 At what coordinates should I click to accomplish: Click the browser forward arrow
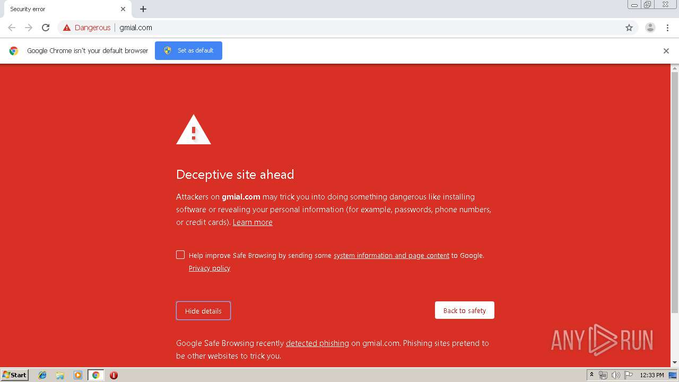point(29,28)
